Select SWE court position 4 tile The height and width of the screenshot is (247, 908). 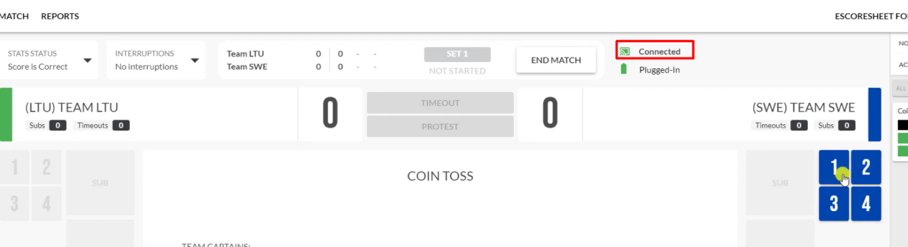pos(866,204)
